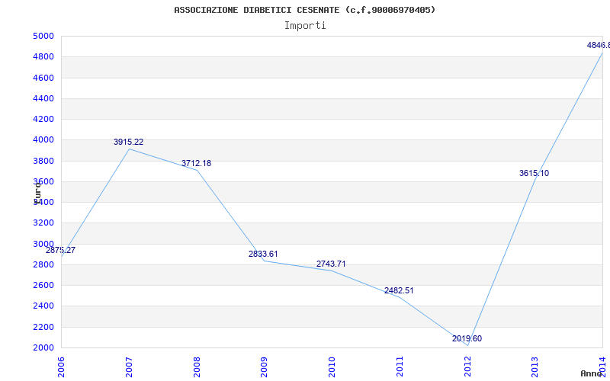Click the Anno axis title
Image resolution: width=610 pixels, height=381 pixels.
click(590, 373)
